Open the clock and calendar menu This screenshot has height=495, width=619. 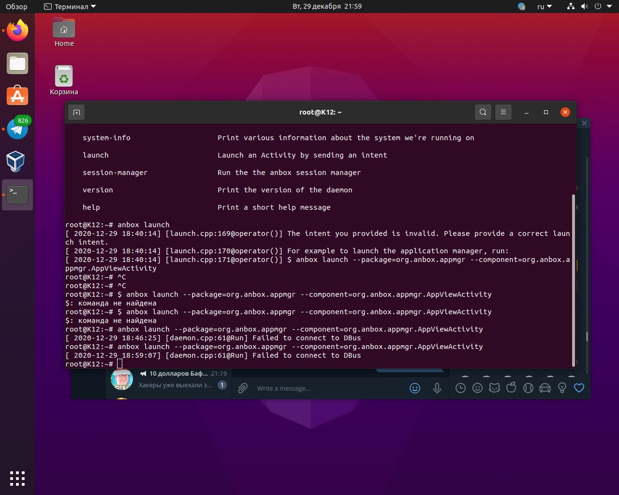coord(327,7)
